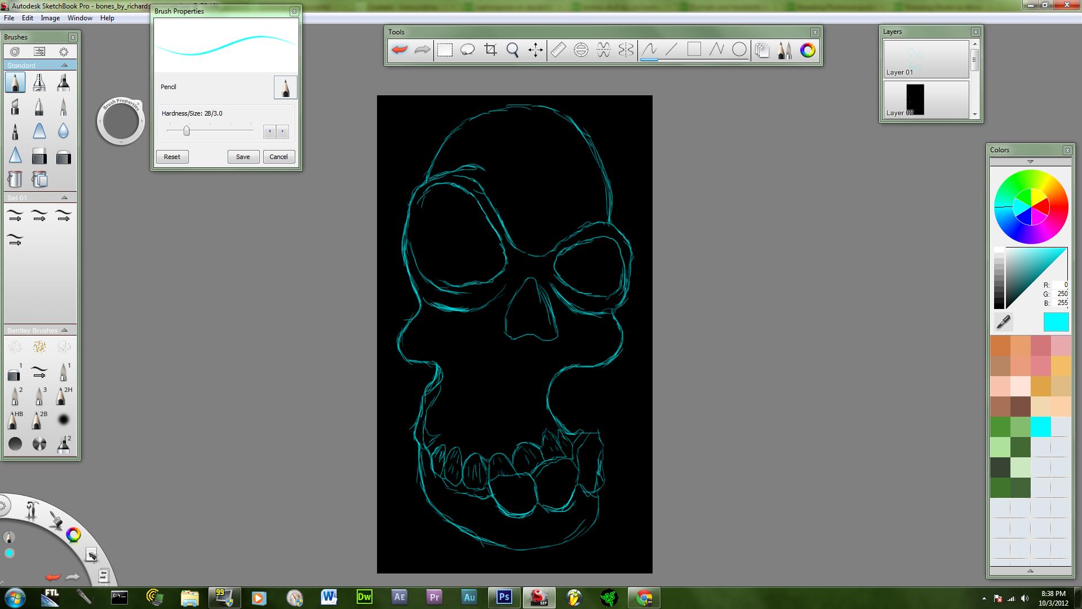Viewport: 1082px width, 609px height.
Task: Expand the Colors panel top arrow
Action: (x=1030, y=162)
